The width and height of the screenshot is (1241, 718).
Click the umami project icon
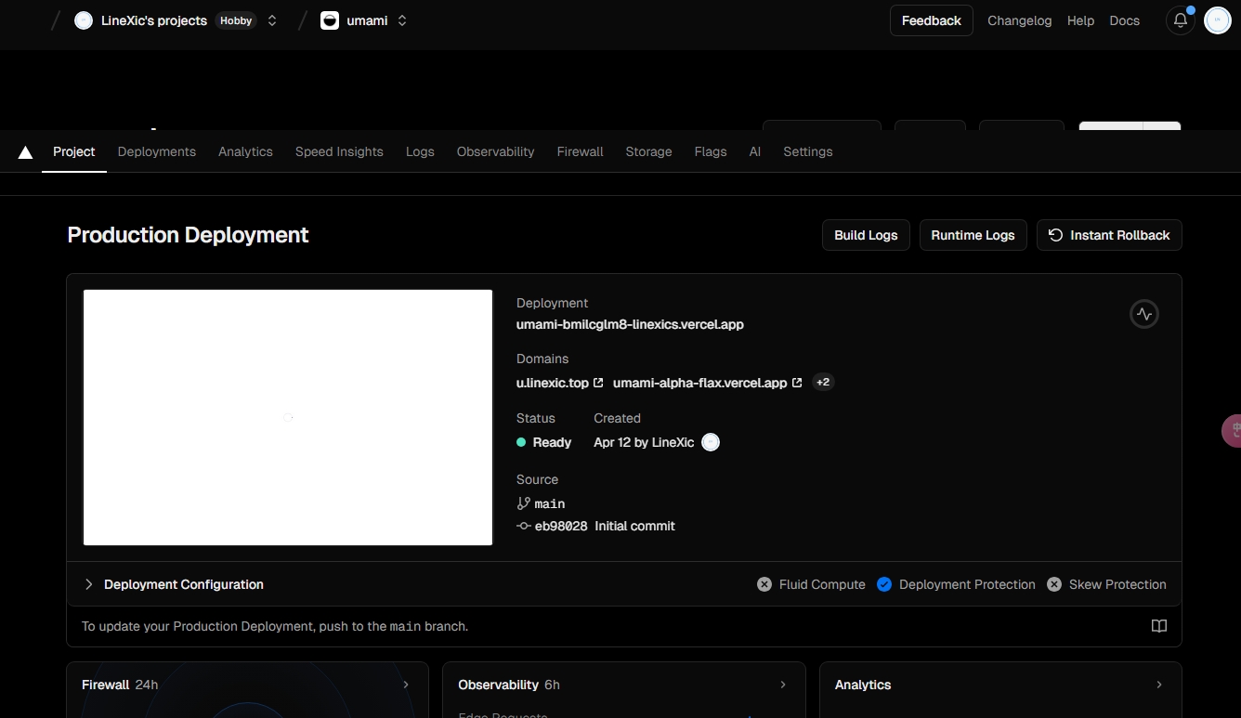330,20
